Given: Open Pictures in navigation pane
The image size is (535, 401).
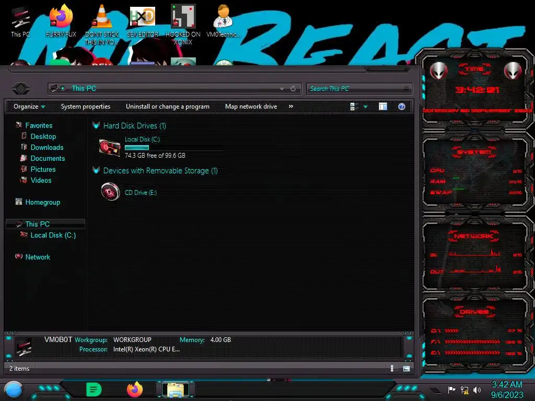Looking at the screenshot, I should point(43,169).
